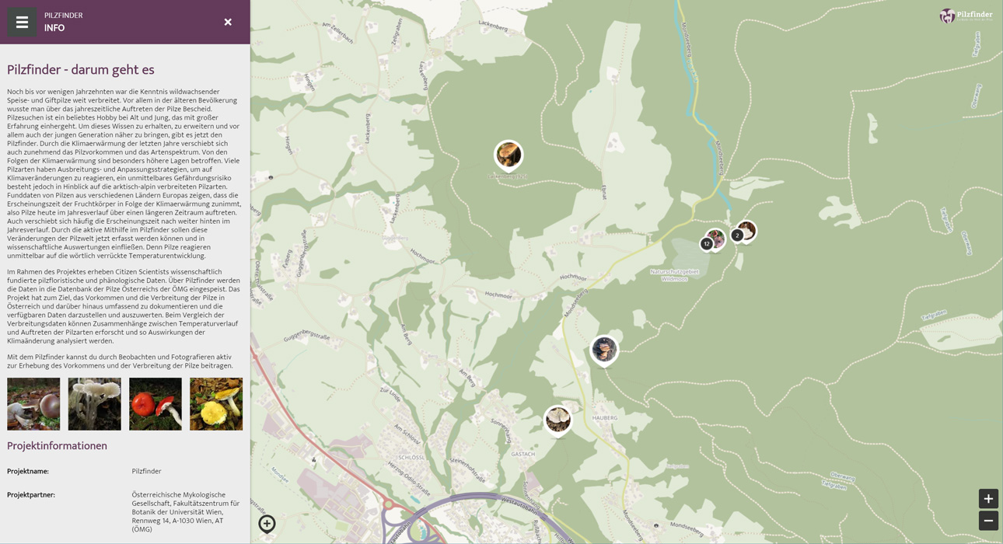Viewport: 1003px width, 544px height.
Task: Add a new observation via the circled plus icon
Action: click(267, 524)
